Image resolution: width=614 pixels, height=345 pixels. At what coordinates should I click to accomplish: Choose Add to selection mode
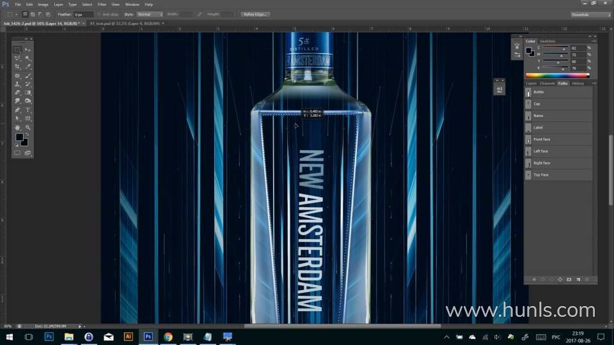point(33,14)
